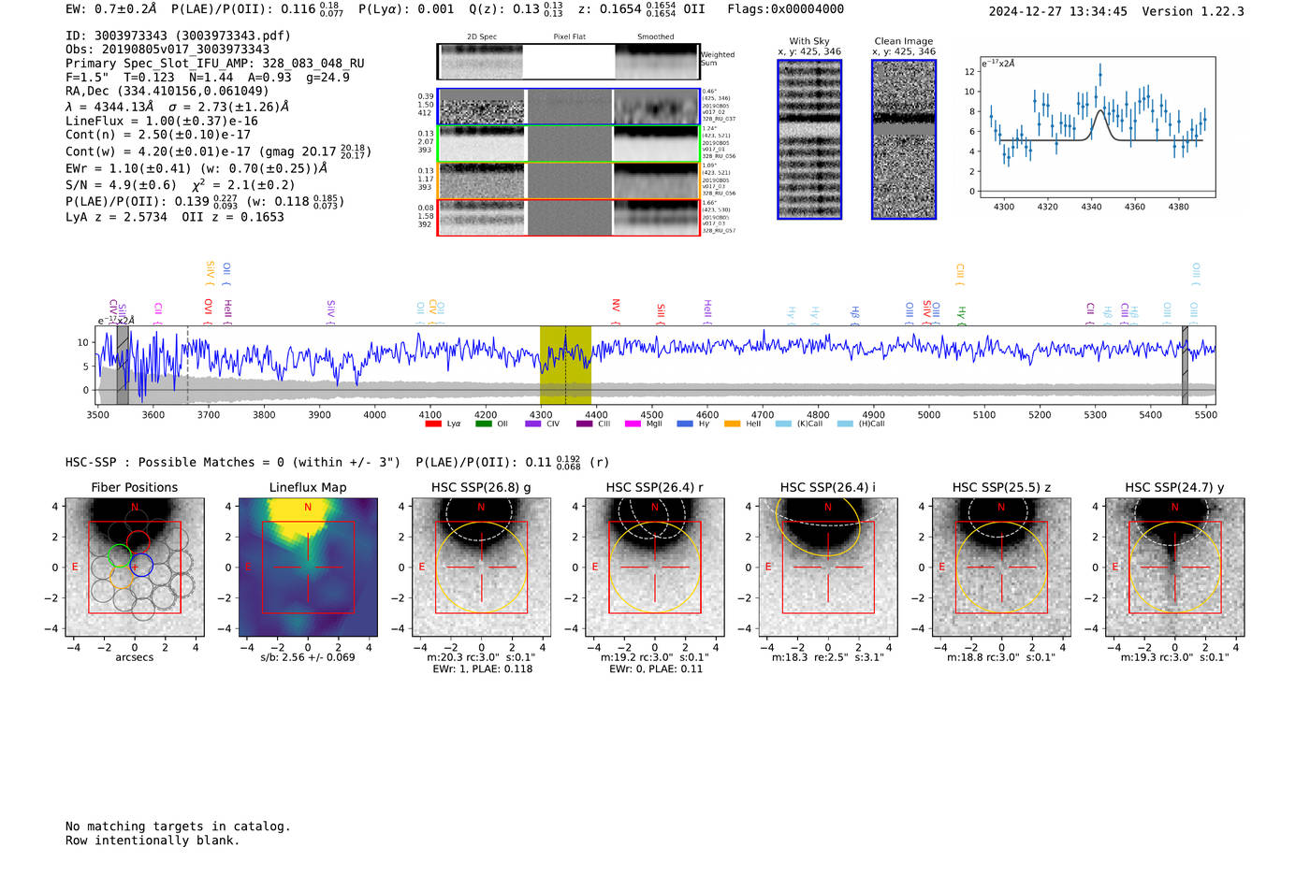Click the yellow highlighted emission line region
1310x891 pixels.
pos(565,365)
